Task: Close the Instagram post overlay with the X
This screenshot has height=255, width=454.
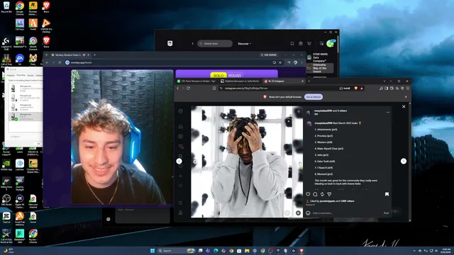Action: (404, 107)
